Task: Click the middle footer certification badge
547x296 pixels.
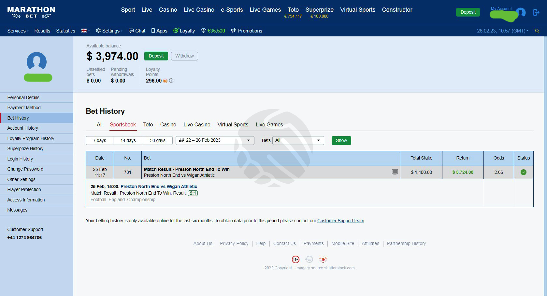Action: (x=309, y=259)
